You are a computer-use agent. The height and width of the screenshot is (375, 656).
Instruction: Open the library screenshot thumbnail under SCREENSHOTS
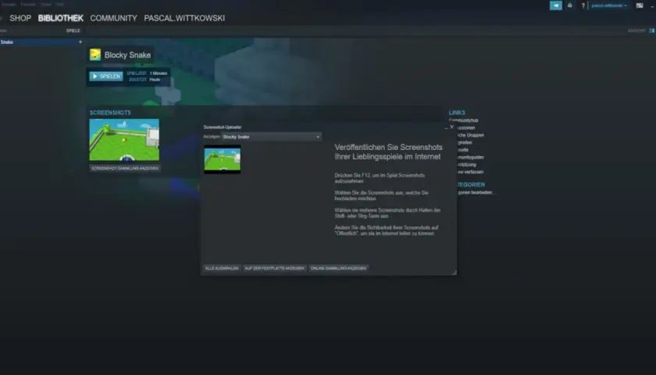point(124,139)
